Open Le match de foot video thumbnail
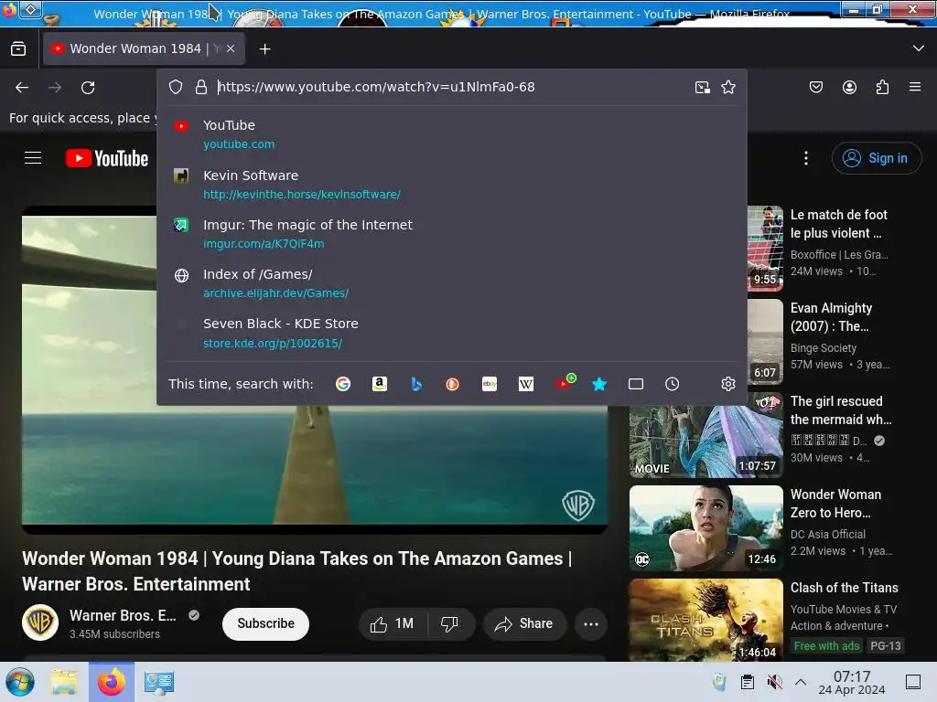This screenshot has width=937, height=702. click(x=765, y=249)
